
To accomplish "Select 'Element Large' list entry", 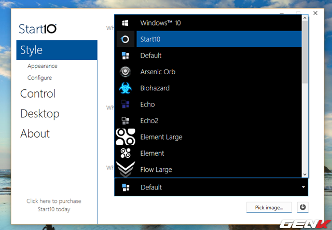I will tap(161, 137).
